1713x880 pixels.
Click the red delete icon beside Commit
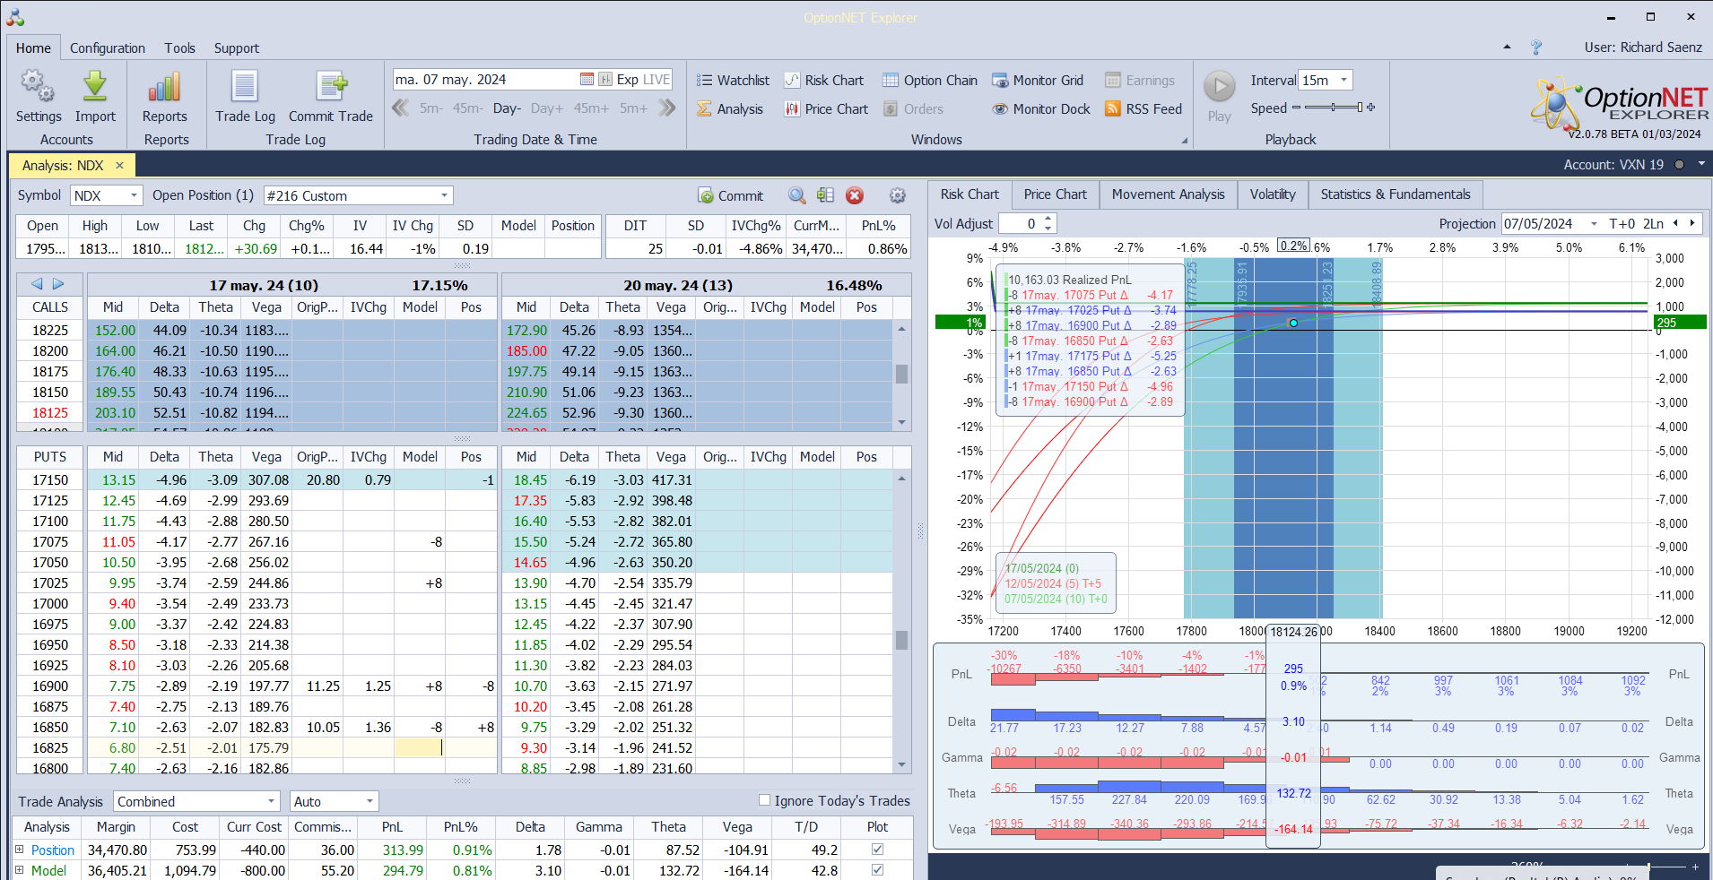[855, 195]
